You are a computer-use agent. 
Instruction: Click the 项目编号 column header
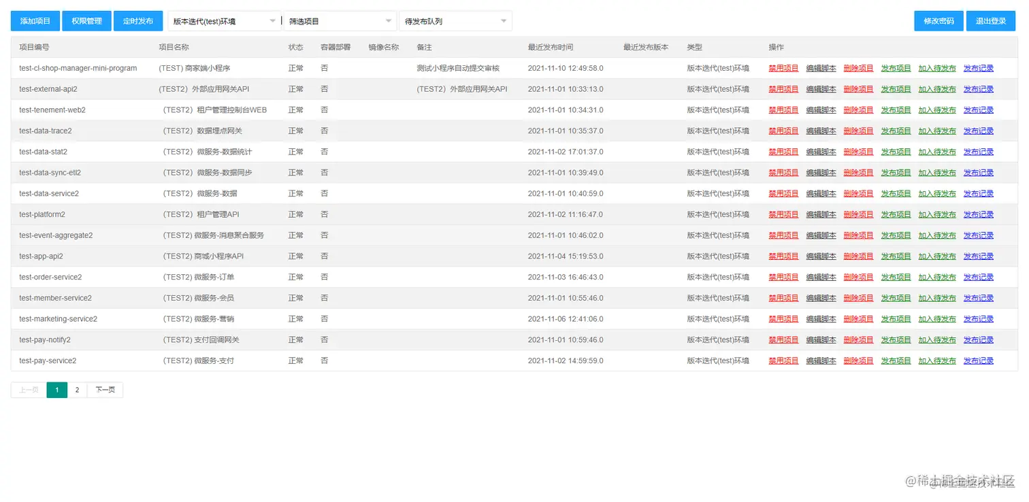coord(34,48)
